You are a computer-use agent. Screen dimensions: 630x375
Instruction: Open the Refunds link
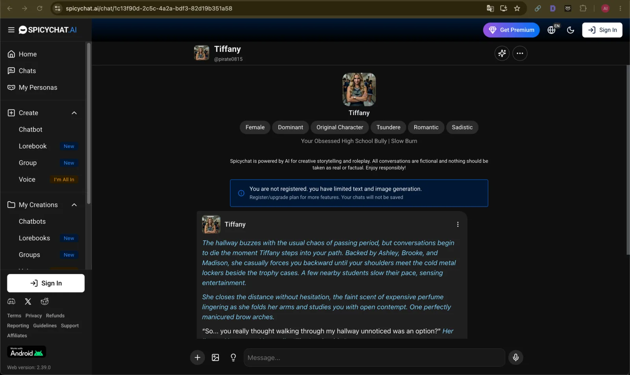click(x=55, y=316)
